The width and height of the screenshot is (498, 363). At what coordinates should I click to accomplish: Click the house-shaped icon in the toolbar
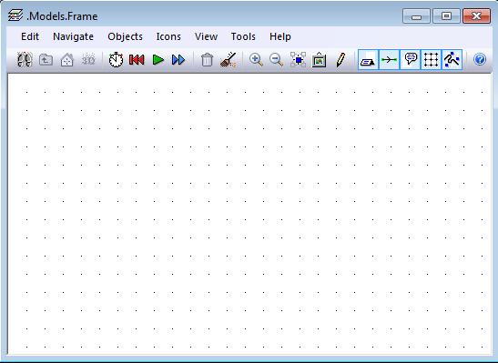point(67,60)
